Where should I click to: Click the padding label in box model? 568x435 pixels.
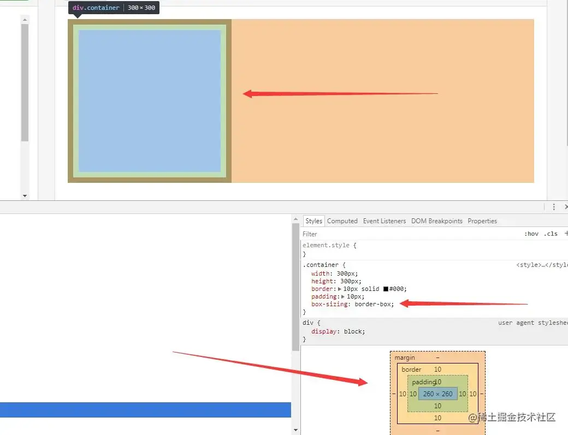click(x=423, y=382)
